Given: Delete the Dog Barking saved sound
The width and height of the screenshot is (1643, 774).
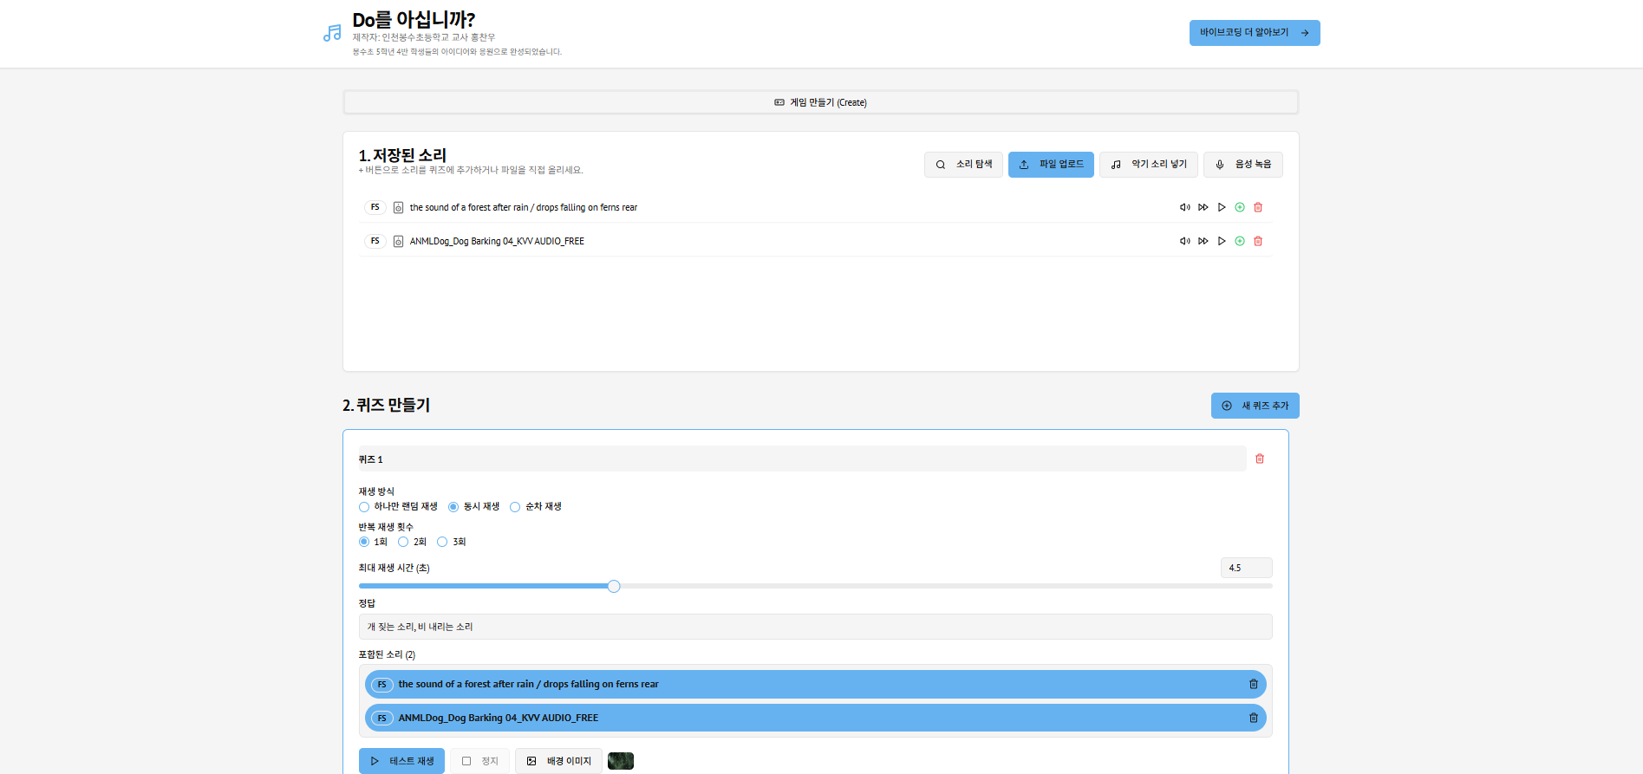Looking at the screenshot, I should pos(1258,241).
